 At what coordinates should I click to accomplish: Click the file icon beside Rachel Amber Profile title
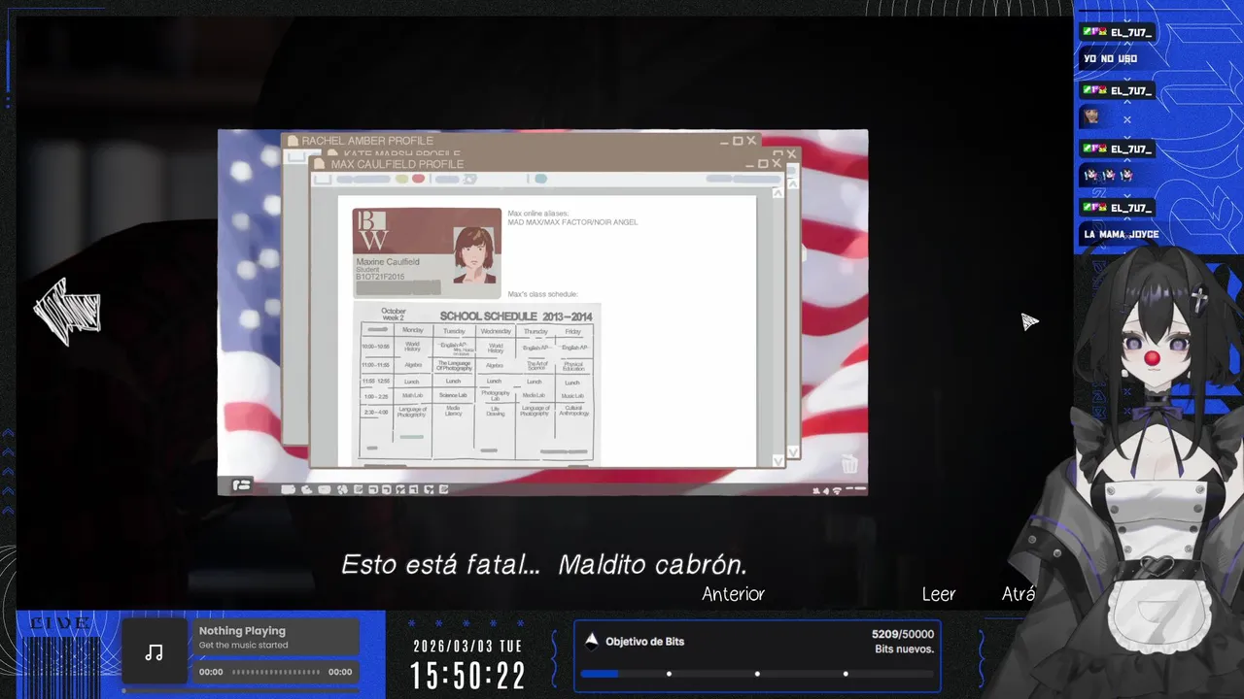coord(293,141)
